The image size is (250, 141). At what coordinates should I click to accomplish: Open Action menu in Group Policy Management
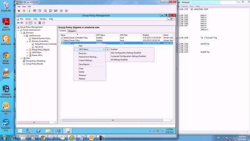coord(28,19)
